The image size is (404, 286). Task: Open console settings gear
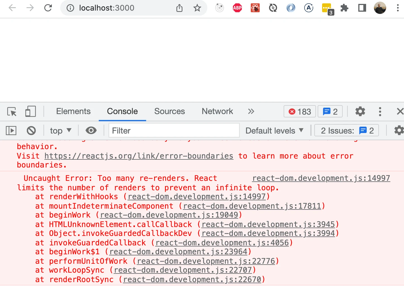pyautogui.click(x=399, y=130)
